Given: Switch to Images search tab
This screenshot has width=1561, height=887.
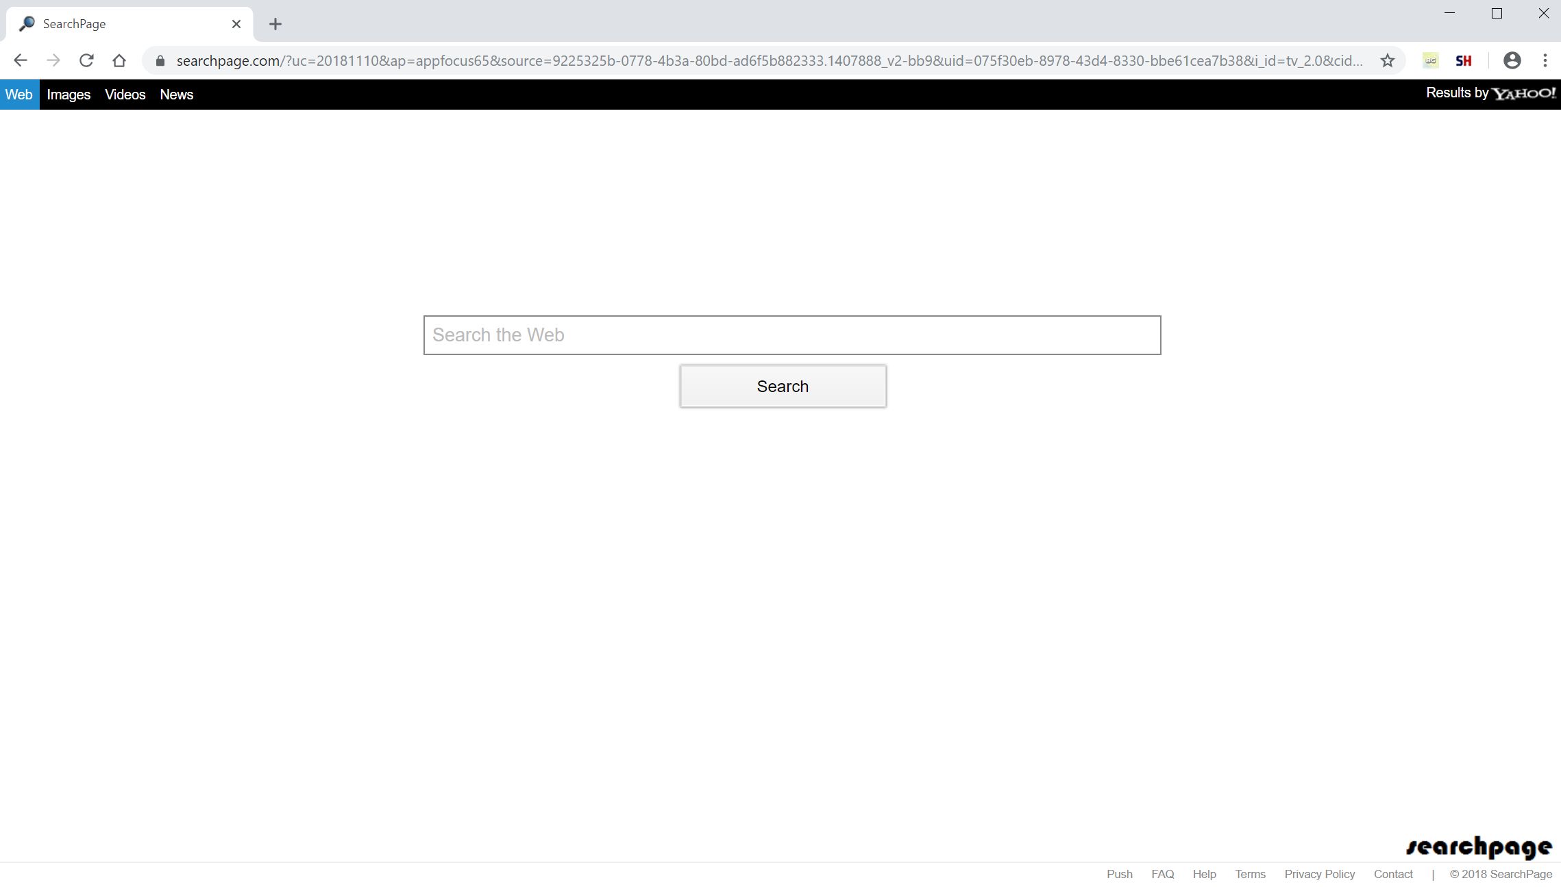Looking at the screenshot, I should point(69,95).
